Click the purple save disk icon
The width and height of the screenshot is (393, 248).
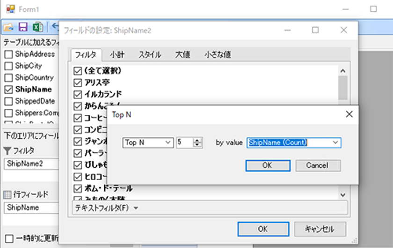tap(23, 27)
